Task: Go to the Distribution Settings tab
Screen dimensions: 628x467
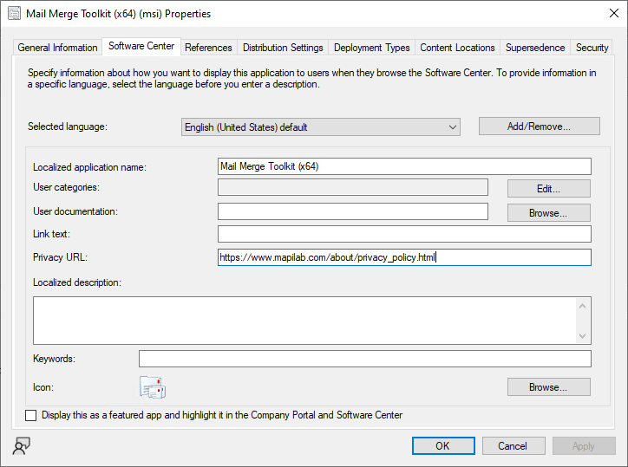Action: tap(283, 48)
